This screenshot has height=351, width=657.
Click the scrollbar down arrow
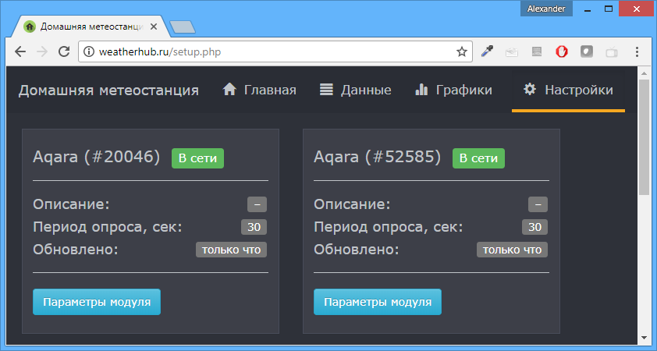pos(644,338)
